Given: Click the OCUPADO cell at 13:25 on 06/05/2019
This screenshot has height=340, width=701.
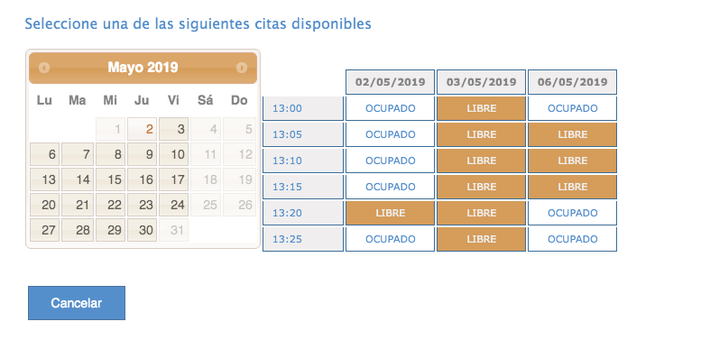Looking at the screenshot, I should tap(572, 239).
